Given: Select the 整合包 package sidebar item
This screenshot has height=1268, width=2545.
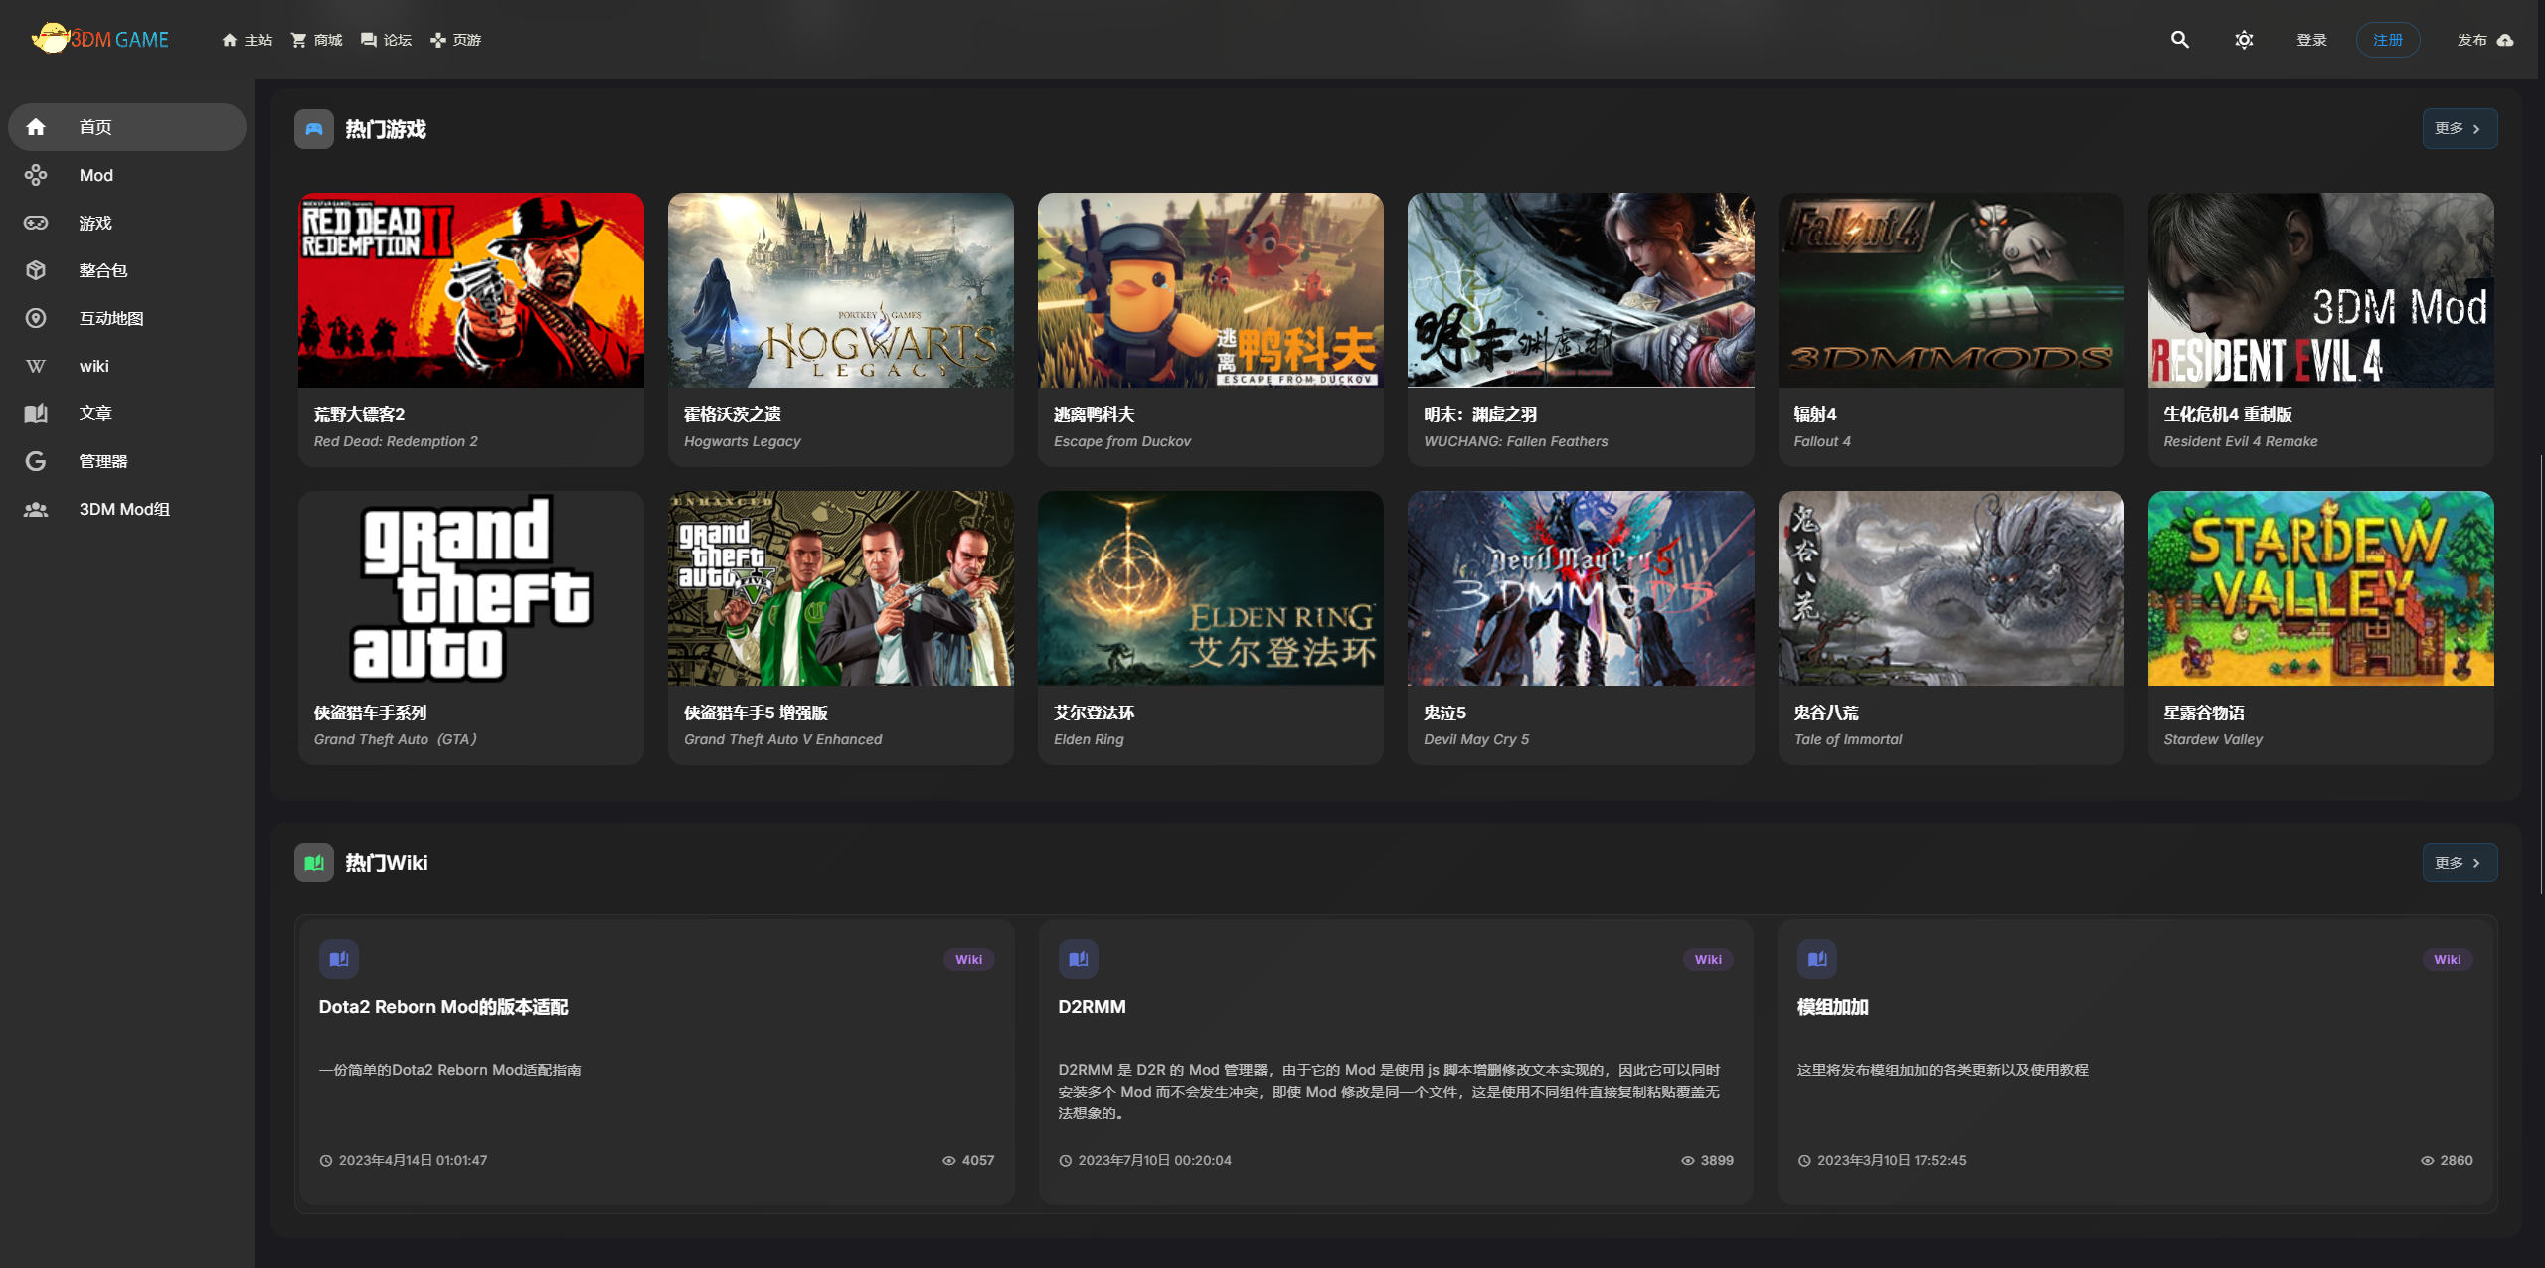Looking at the screenshot, I should coord(102,270).
